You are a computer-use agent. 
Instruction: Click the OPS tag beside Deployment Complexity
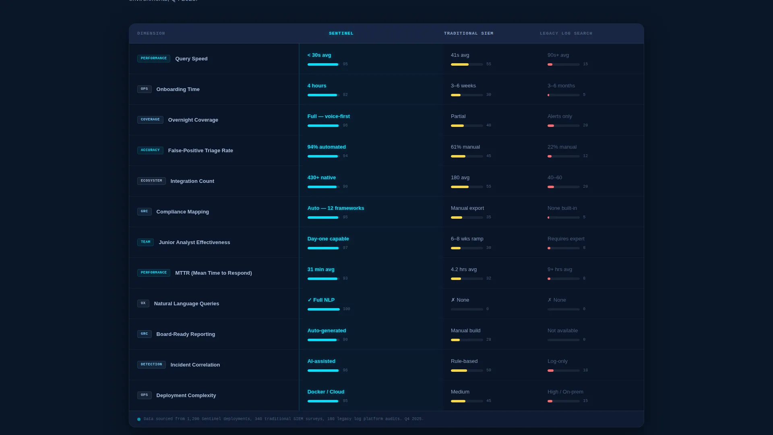(x=145, y=395)
